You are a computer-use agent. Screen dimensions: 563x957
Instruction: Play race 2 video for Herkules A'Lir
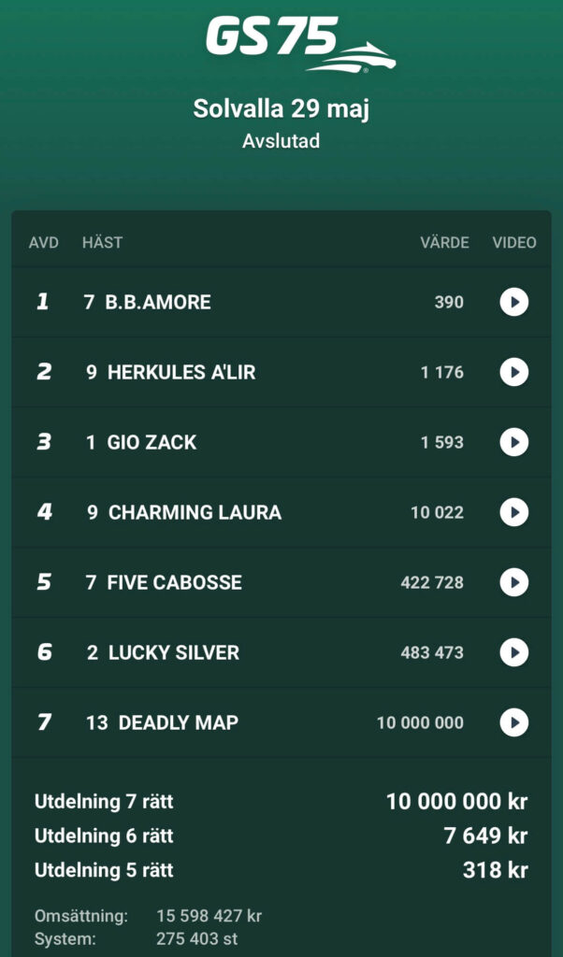pos(514,372)
